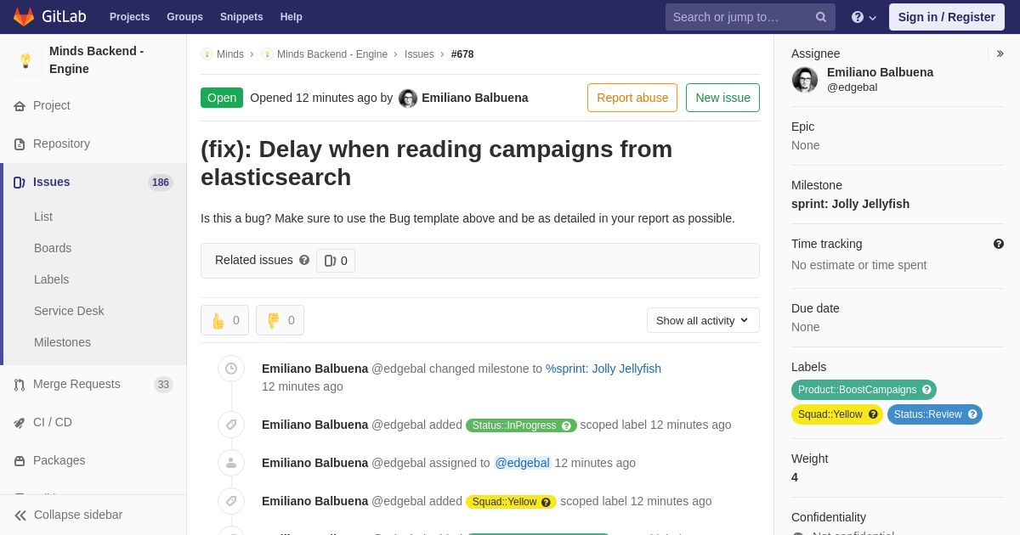Click the Product::BoostCampaigns label help icon
This screenshot has height=535, width=1020.
[x=926, y=390]
